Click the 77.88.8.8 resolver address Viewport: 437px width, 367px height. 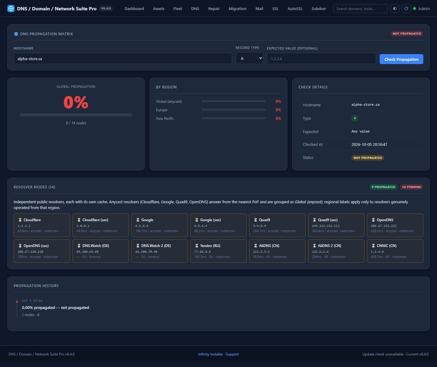202,252
